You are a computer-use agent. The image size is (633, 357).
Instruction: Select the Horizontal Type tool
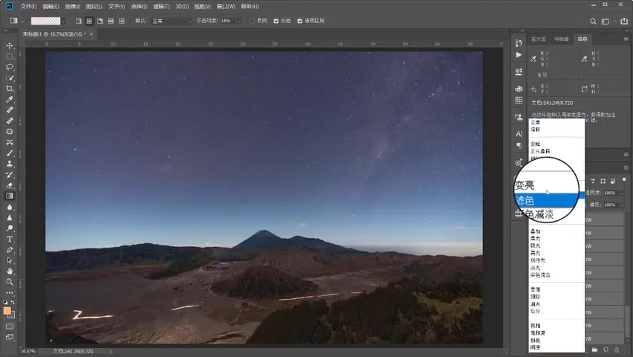tap(10, 239)
